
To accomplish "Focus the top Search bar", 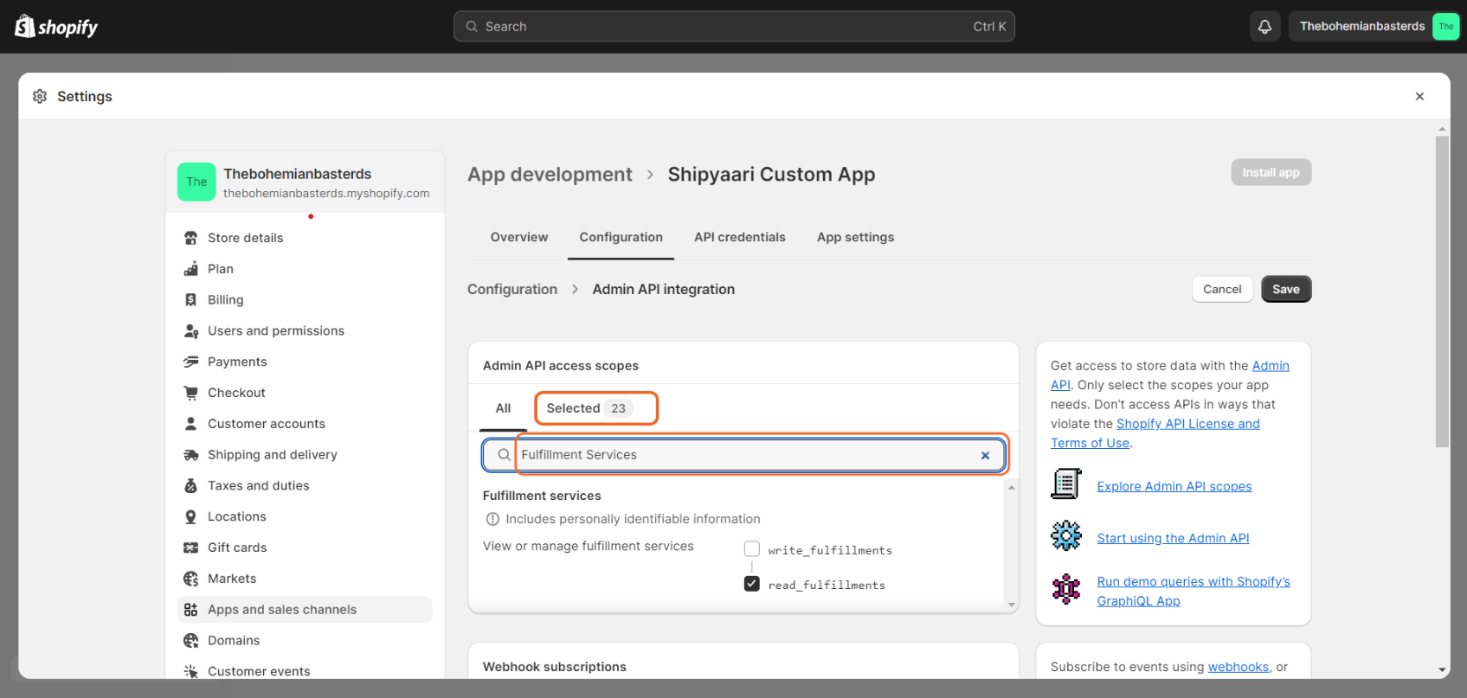I will 734,27.
